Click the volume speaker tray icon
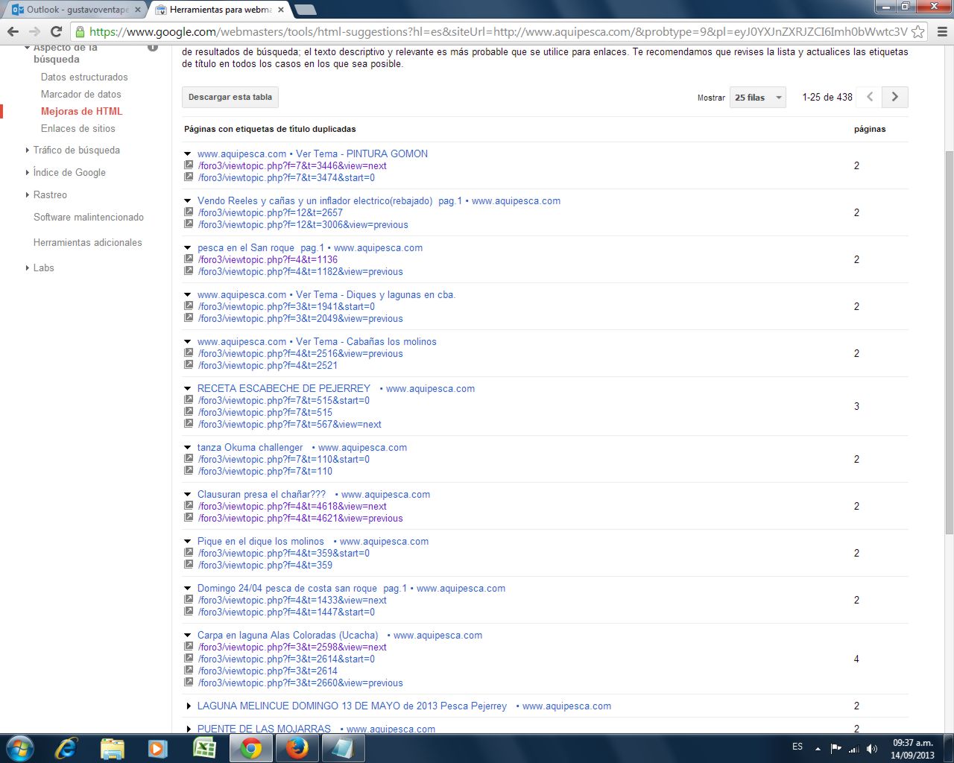954x763 pixels. click(x=872, y=748)
